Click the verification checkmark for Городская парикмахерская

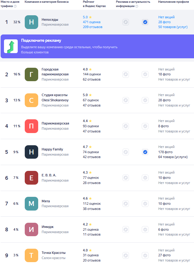[145, 74]
